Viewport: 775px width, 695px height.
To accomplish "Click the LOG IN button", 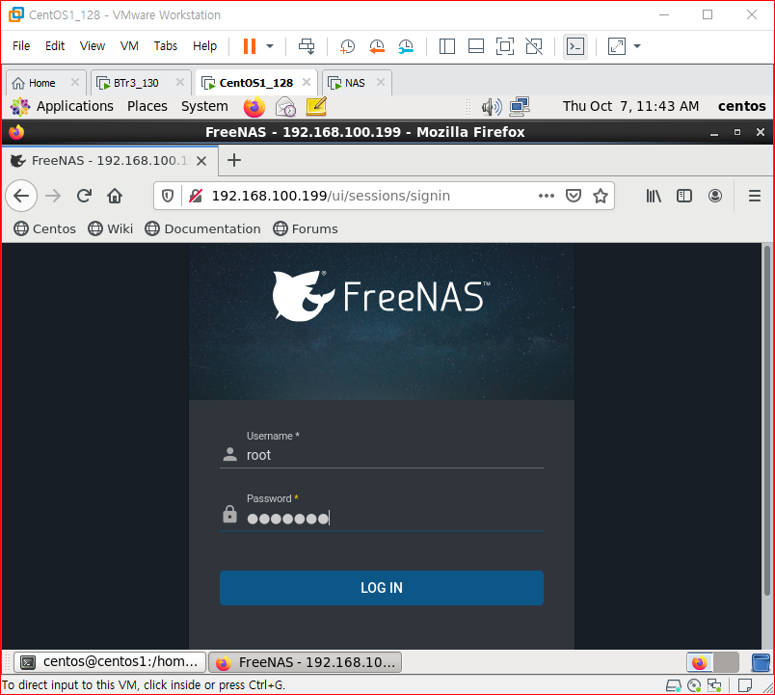I will tap(382, 588).
